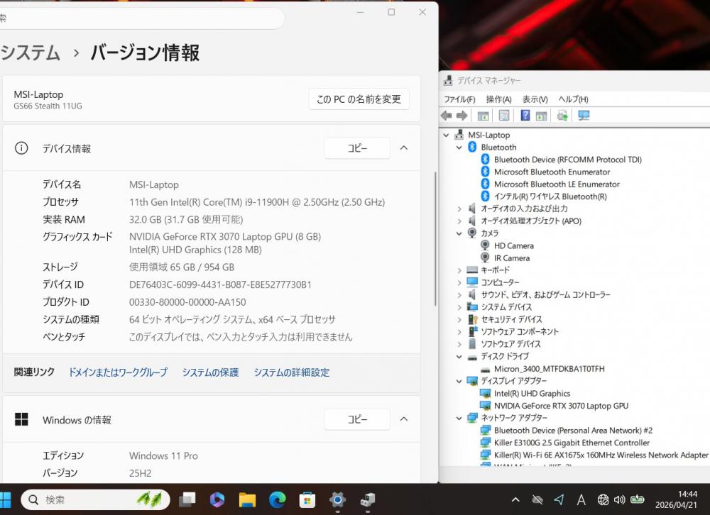Collapse the Bluetooth device category

coord(459,148)
